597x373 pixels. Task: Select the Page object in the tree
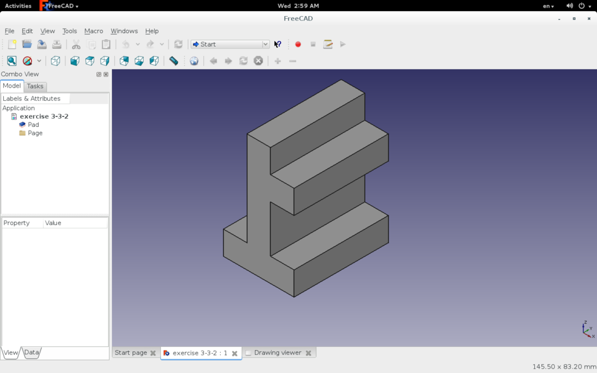pos(34,132)
